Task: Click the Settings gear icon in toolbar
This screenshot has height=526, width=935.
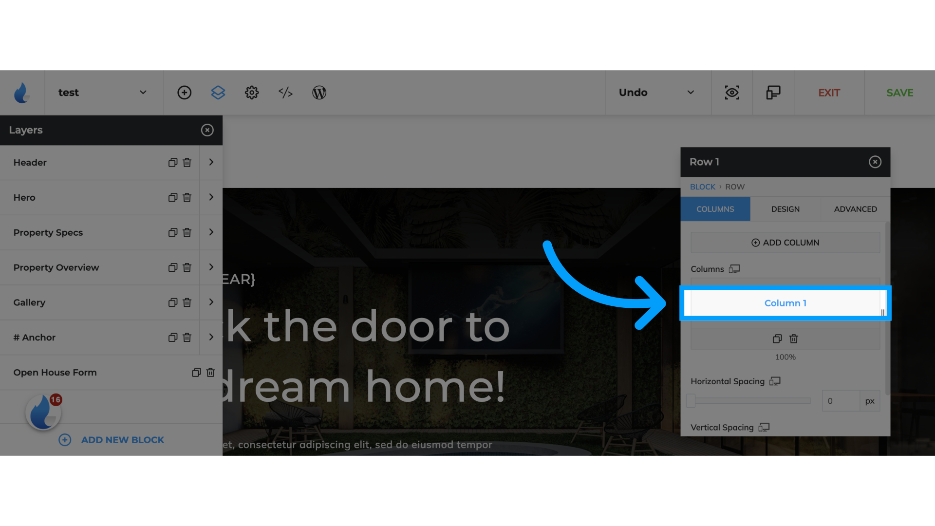Action: pyautogui.click(x=251, y=93)
